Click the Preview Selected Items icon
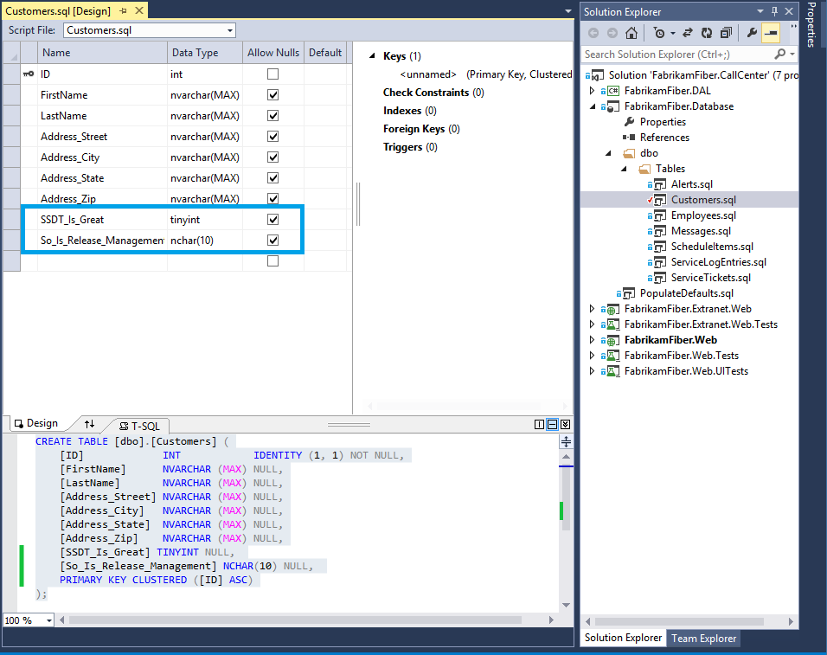 (x=770, y=33)
